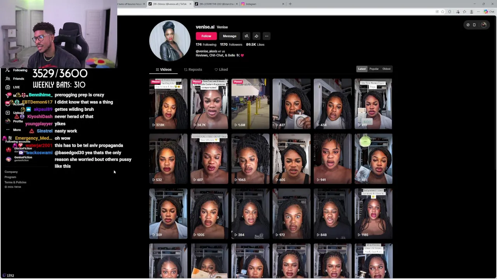This screenshot has height=279, width=497.
Task: Open the Copilot Chat button
Action: [x=489, y=12]
